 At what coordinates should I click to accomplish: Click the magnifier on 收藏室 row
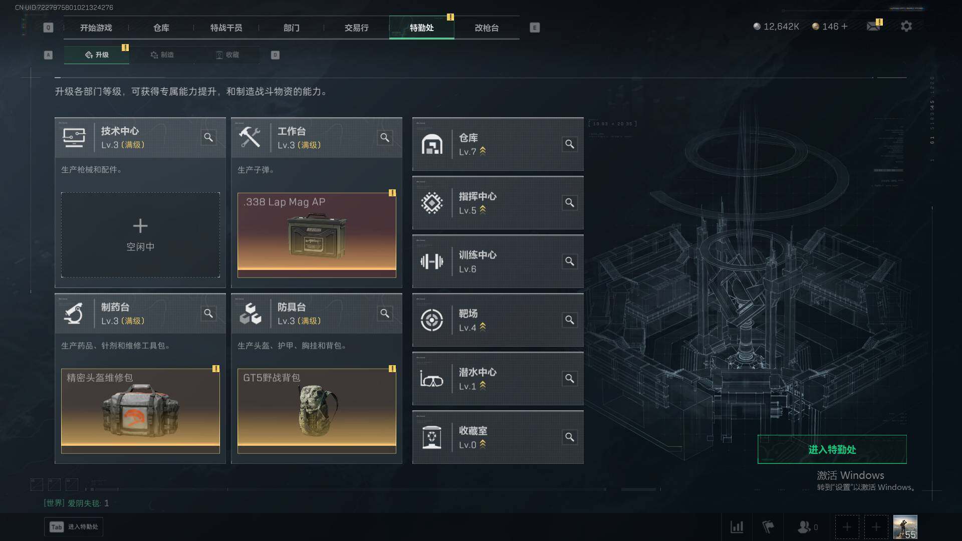point(570,437)
